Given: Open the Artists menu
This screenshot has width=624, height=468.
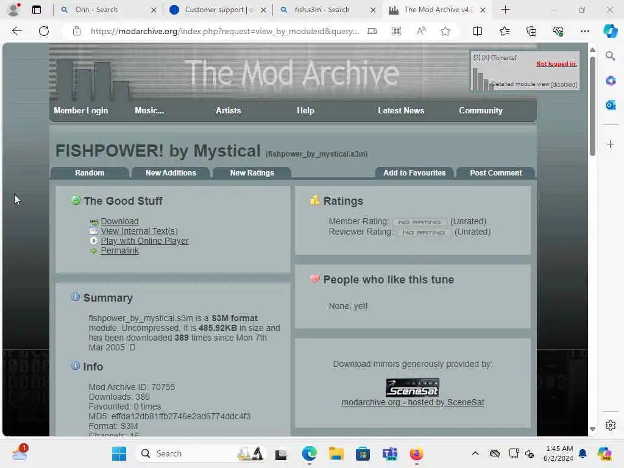Looking at the screenshot, I should (229, 111).
